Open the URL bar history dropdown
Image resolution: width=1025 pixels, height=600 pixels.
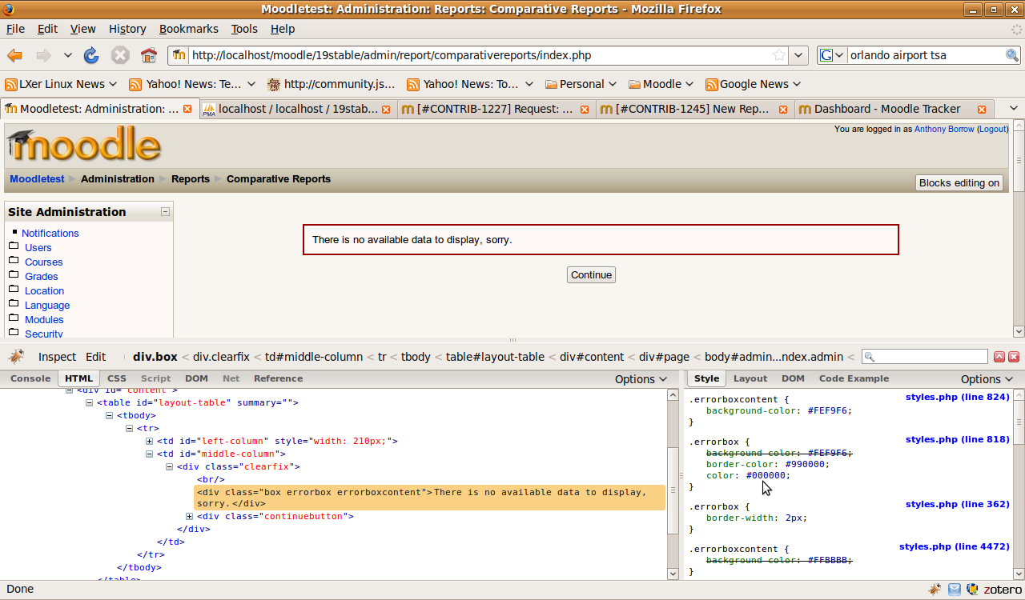click(798, 55)
